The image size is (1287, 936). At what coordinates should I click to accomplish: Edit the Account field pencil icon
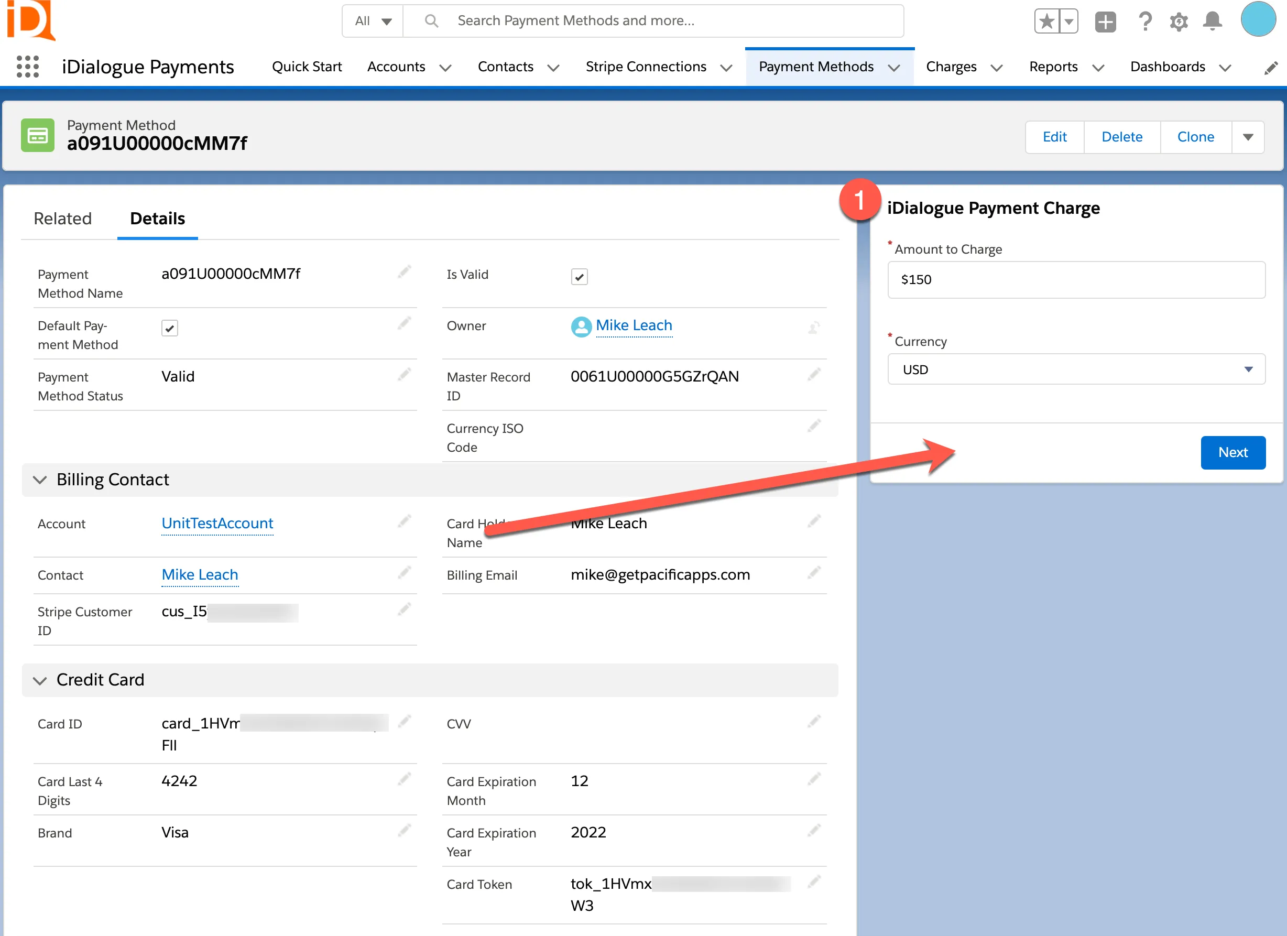coord(404,521)
